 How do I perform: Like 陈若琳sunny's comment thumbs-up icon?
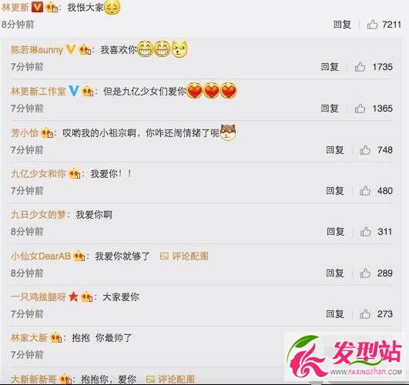[360, 67]
